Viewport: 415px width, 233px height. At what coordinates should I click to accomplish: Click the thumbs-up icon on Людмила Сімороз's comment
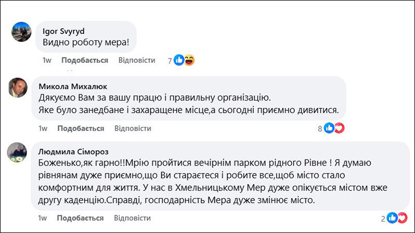click(392, 218)
